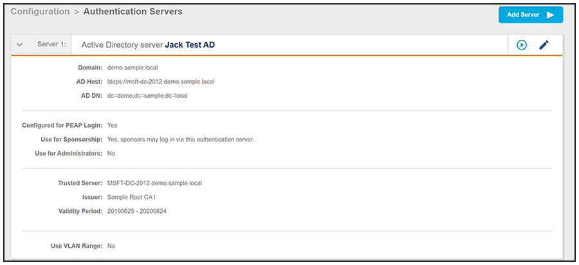
Task: Collapse the Server 1 section chevron
Action: point(21,44)
